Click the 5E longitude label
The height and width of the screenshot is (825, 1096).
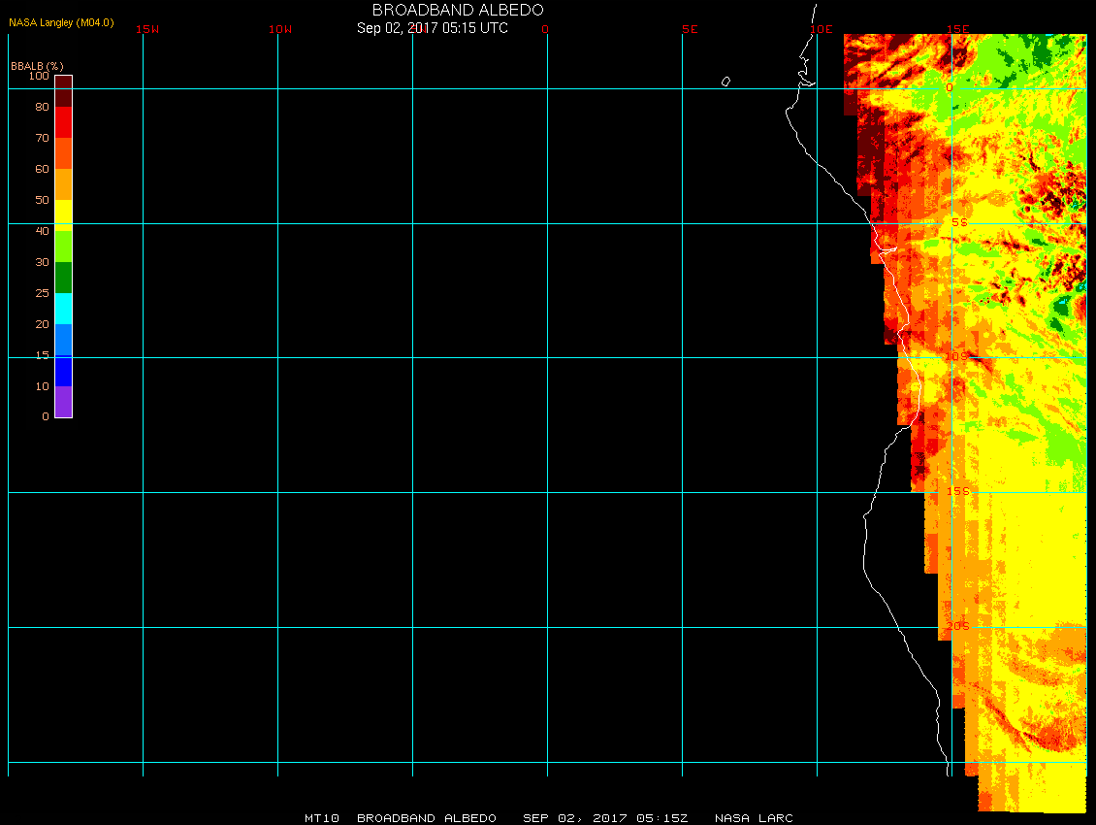tap(690, 29)
